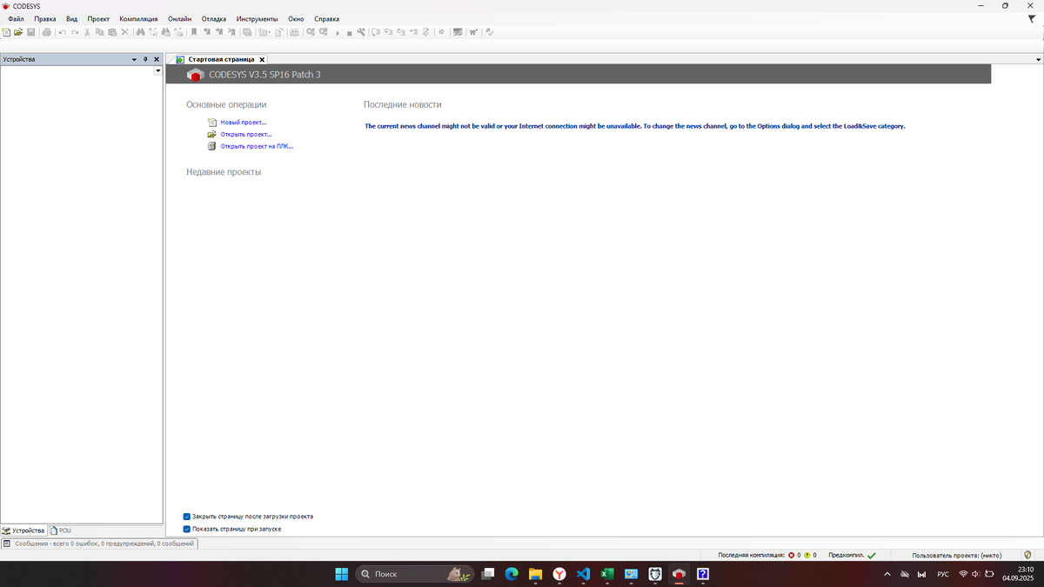Viewport: 1044px width, 587px height.
Task: Open the Устройства panel title dropdown arrow
Action: [134, 59]
